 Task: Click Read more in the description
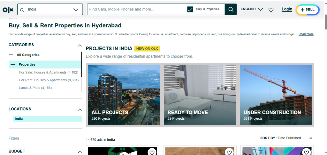[x=306, y=34]
